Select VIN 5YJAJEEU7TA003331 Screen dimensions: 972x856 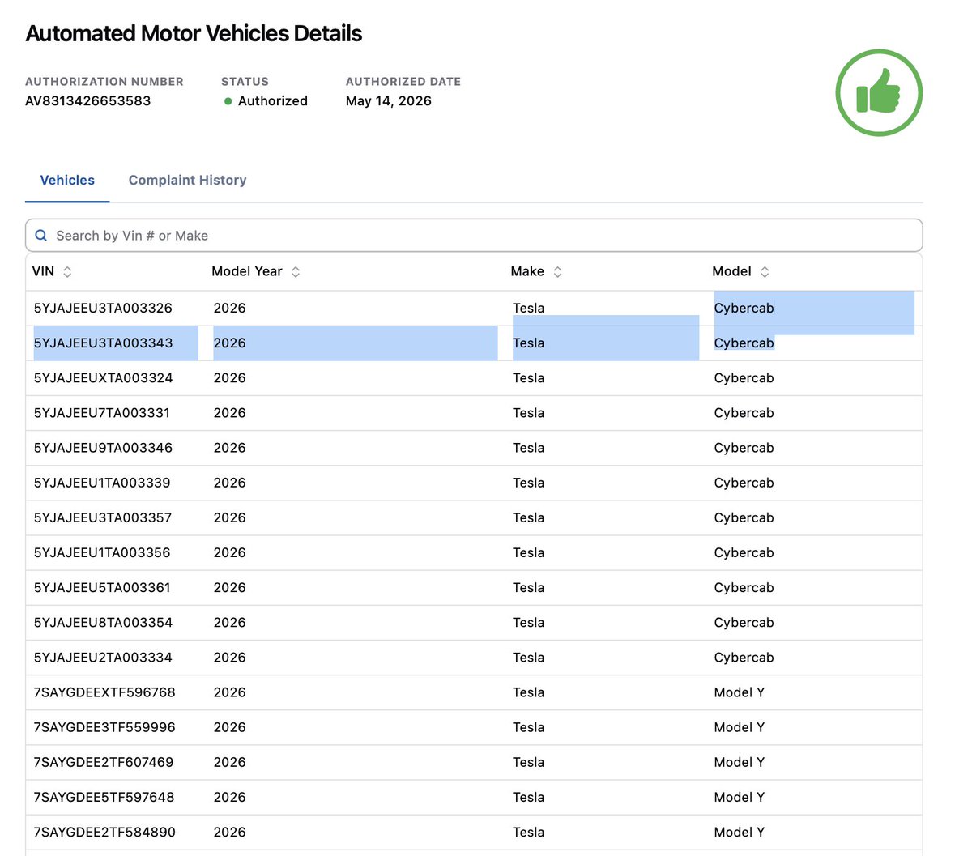[x=102, y=413]
